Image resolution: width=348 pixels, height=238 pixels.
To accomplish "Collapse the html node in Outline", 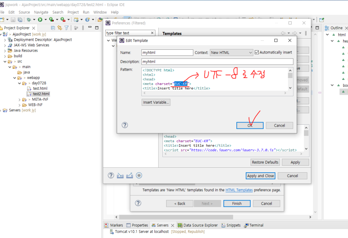I will click(x=327, y=35).
